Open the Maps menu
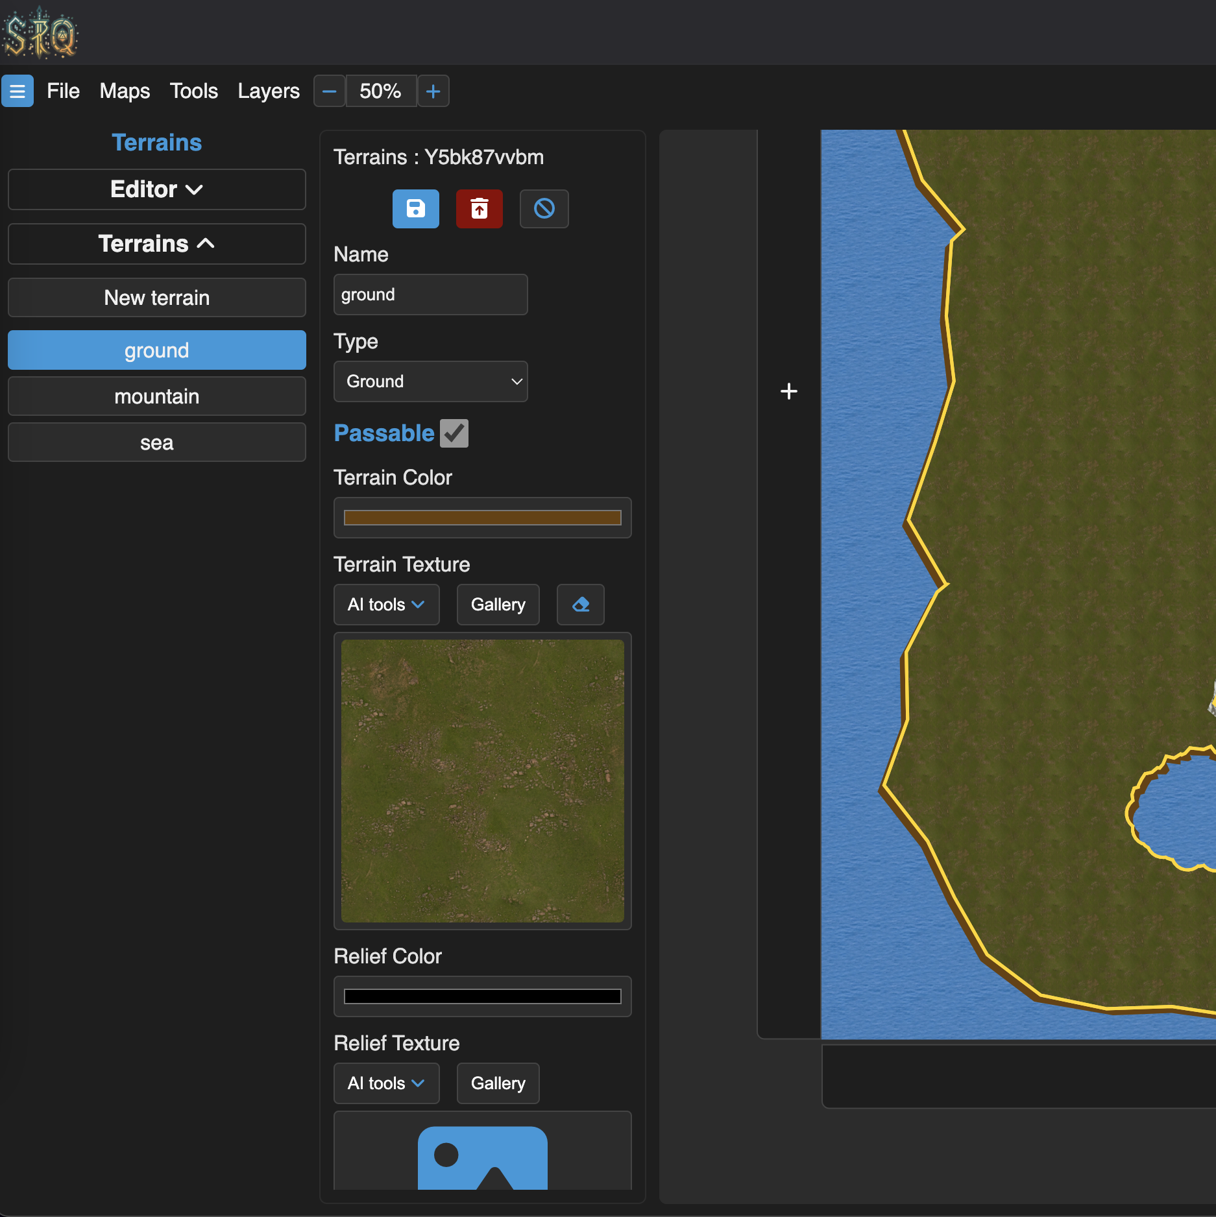The height and width of the screenshot is (1217, 1216). [125, 91]
